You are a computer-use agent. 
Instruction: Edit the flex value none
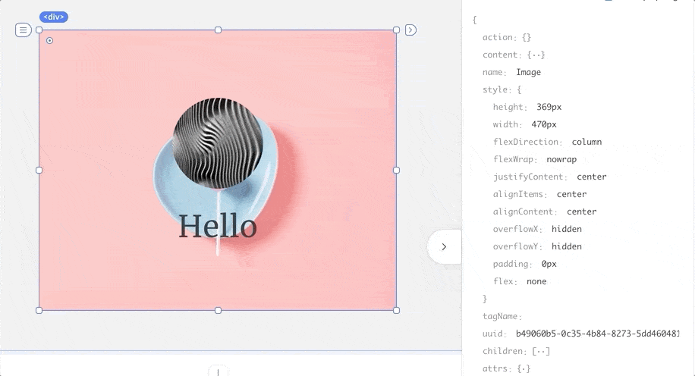click(x=536, y=282)
